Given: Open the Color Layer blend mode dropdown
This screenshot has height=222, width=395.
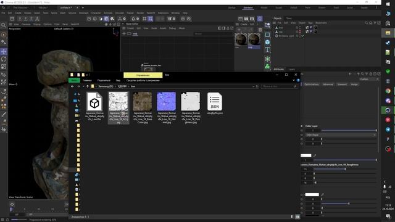Looking at the screenshot, I should coord(341,135).
